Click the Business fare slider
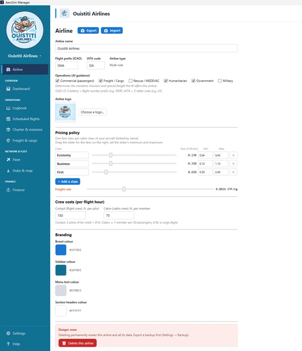The width and height of the screenshot is (302, 351). click(x=134, y=163)
